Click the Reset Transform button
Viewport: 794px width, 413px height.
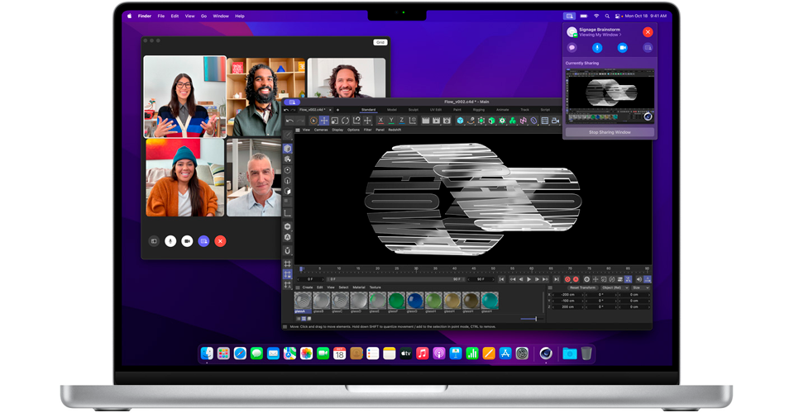tap(582, 287)
